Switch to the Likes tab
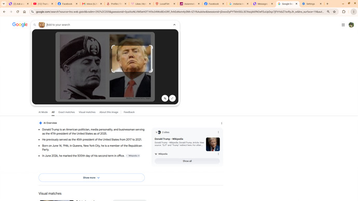This screenshot has width=358, height=201. pyautogui.click(x=141, y=4)
